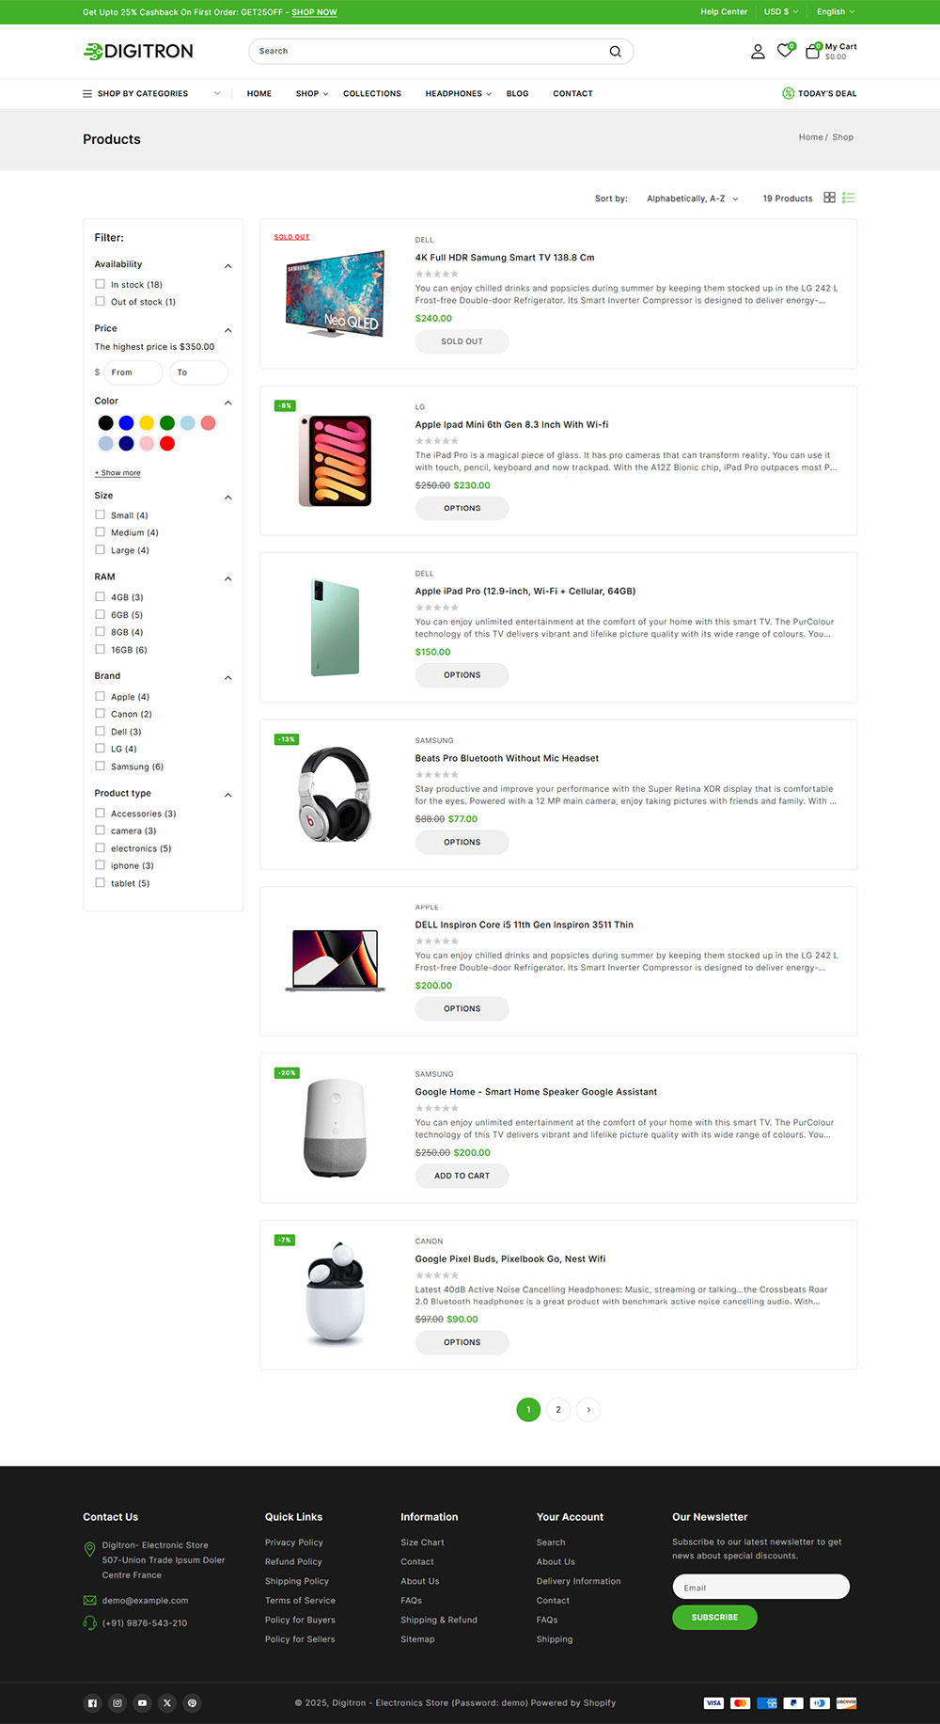Open My Cart icon
940x1724 pixels.
pyautogui.click(x=812, y=51)
